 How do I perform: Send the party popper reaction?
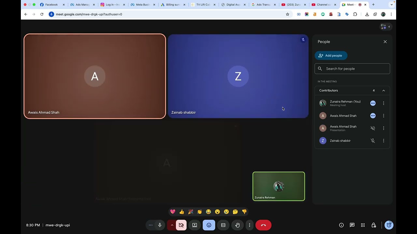tap(191, 212)
